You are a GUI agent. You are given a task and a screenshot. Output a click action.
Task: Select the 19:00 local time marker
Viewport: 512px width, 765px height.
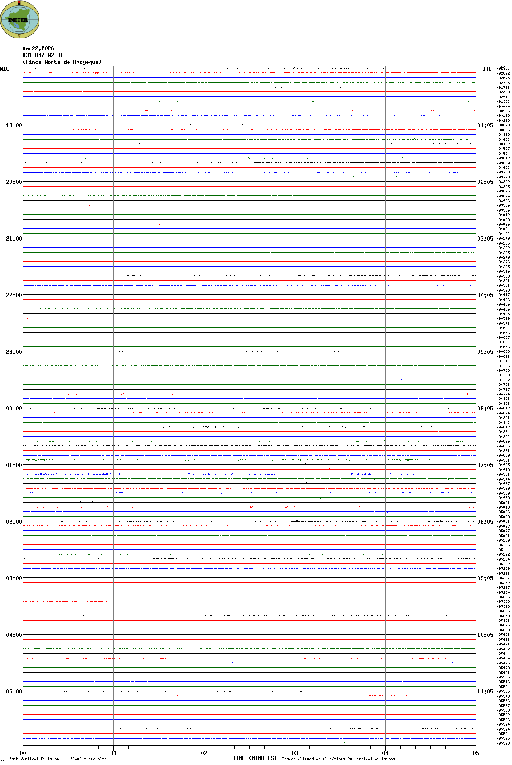[14, 125]
